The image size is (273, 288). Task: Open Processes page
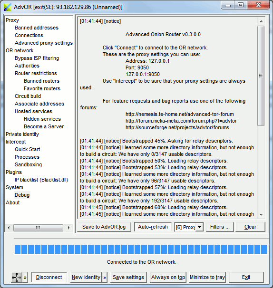click(27, 157)
